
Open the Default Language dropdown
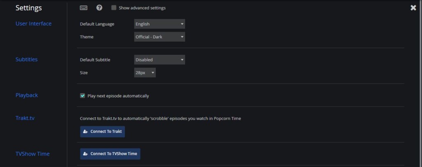pos(159,24)
